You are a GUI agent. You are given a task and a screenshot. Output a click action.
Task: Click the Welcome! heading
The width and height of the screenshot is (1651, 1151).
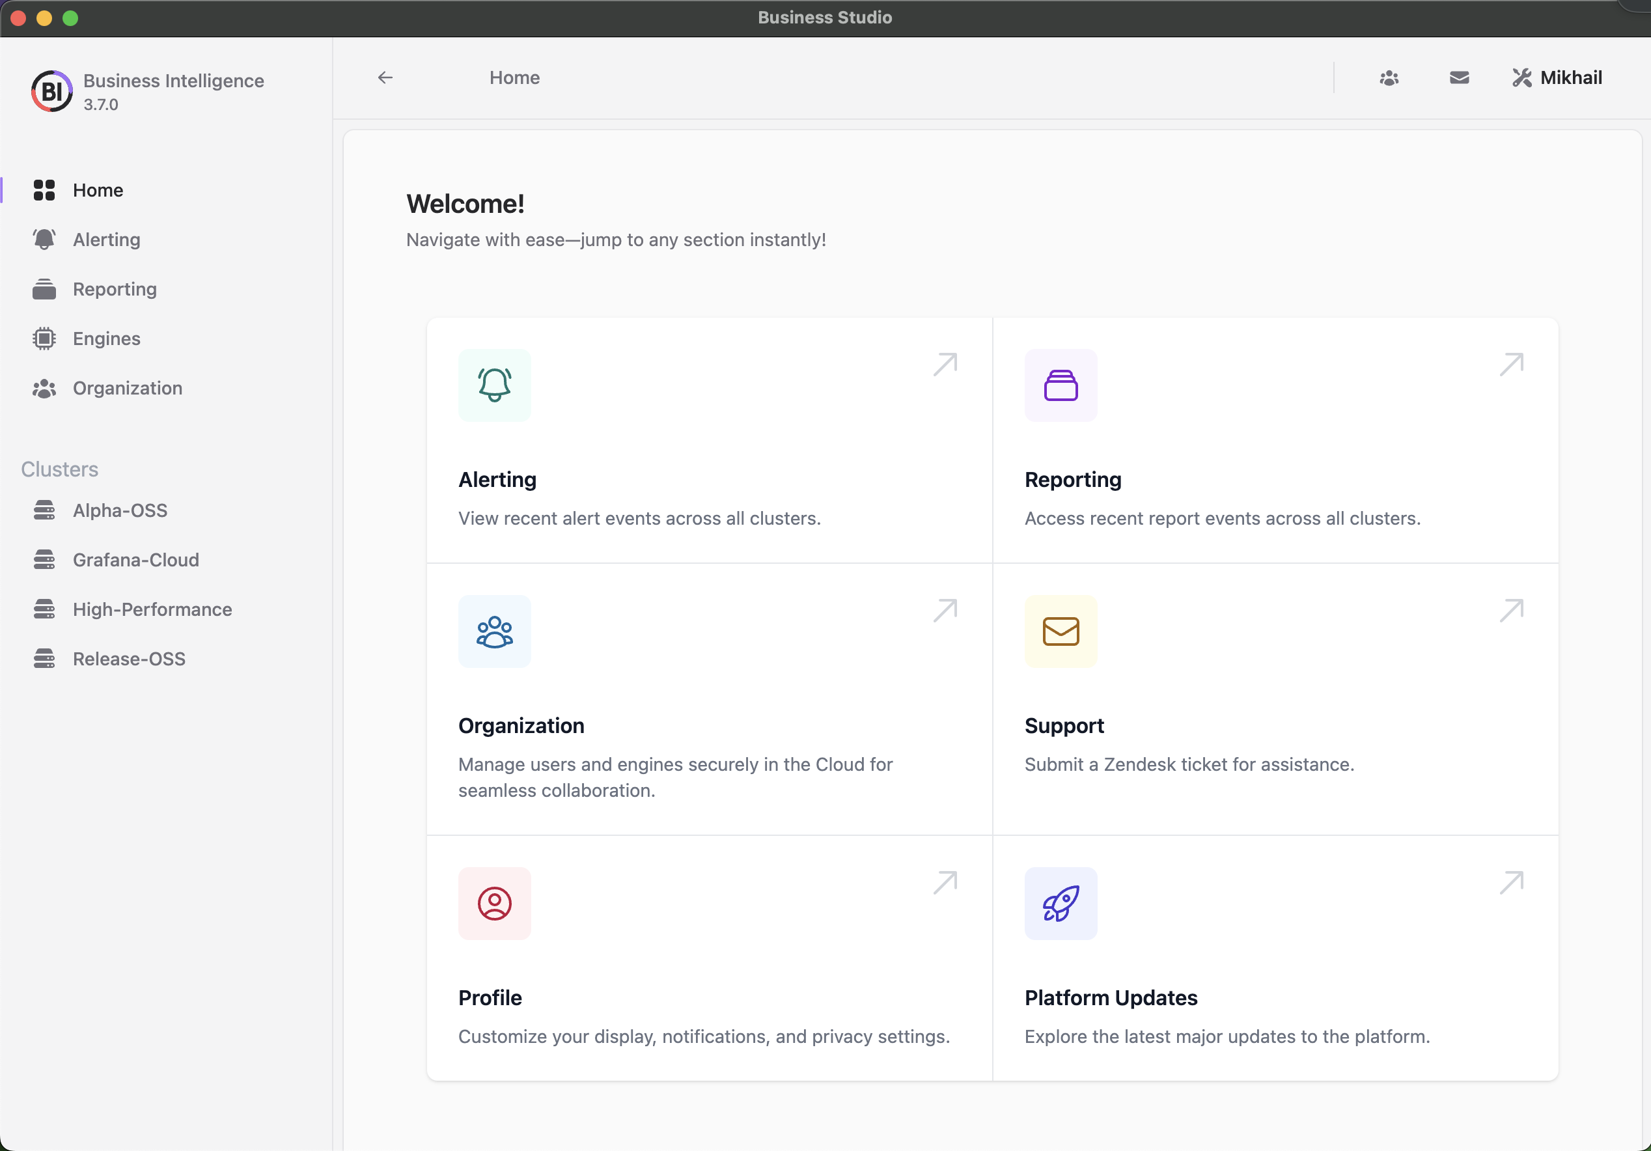(x=465, y=204)
